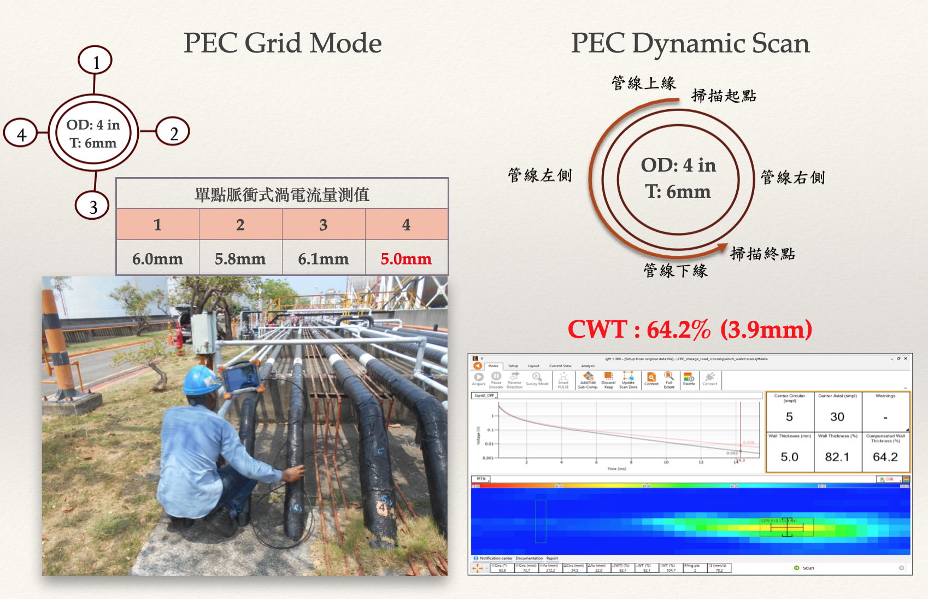
Task: Open the Notification center
Action: pos(496,558)
